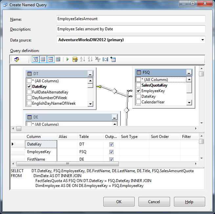This screenshot has height=214, width=215.
Task: Click the remove filter icon
Action: (x=98, y=59)
